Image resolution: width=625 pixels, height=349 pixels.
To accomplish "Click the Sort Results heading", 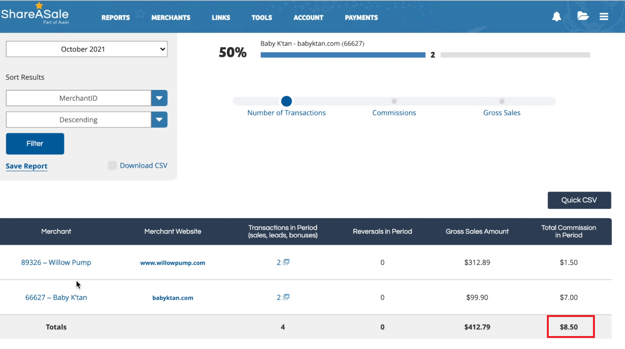I will pos(25,77).
